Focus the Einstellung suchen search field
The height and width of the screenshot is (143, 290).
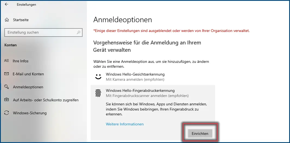click(43, 32)
